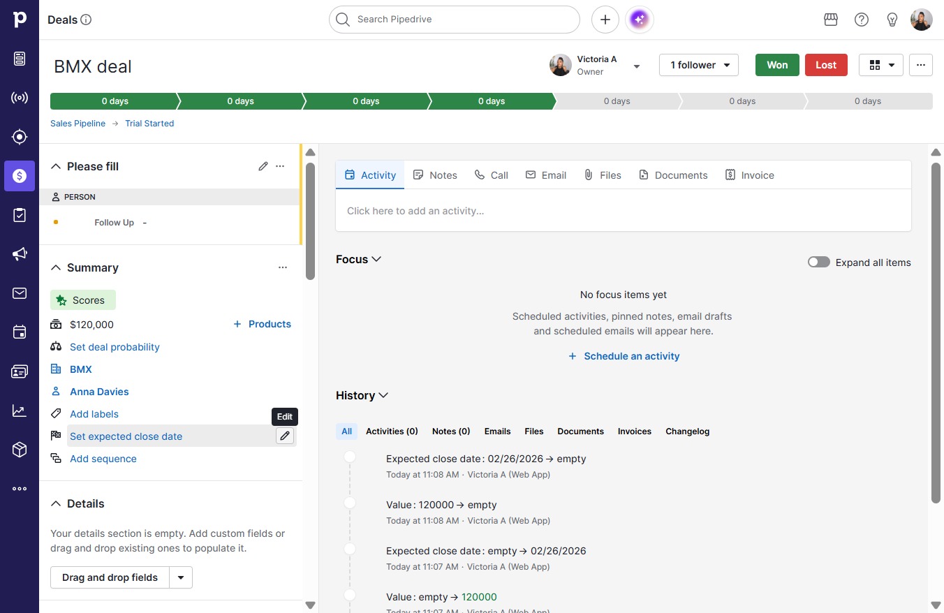Image resolution: width=944 pixels, height=613 pixels.
Task: Open the radar pulse icon in sidebar
Action: click(x=20, y=98)
